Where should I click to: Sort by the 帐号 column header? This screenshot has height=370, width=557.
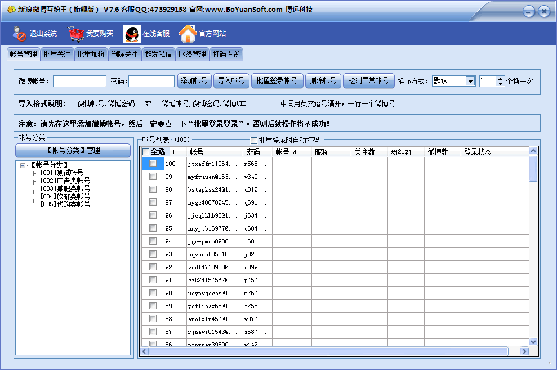215,152
